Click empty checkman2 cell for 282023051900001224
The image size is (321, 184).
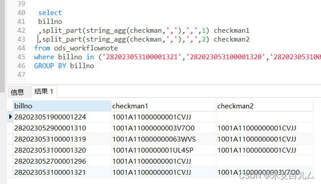click(x=265, y=117)
